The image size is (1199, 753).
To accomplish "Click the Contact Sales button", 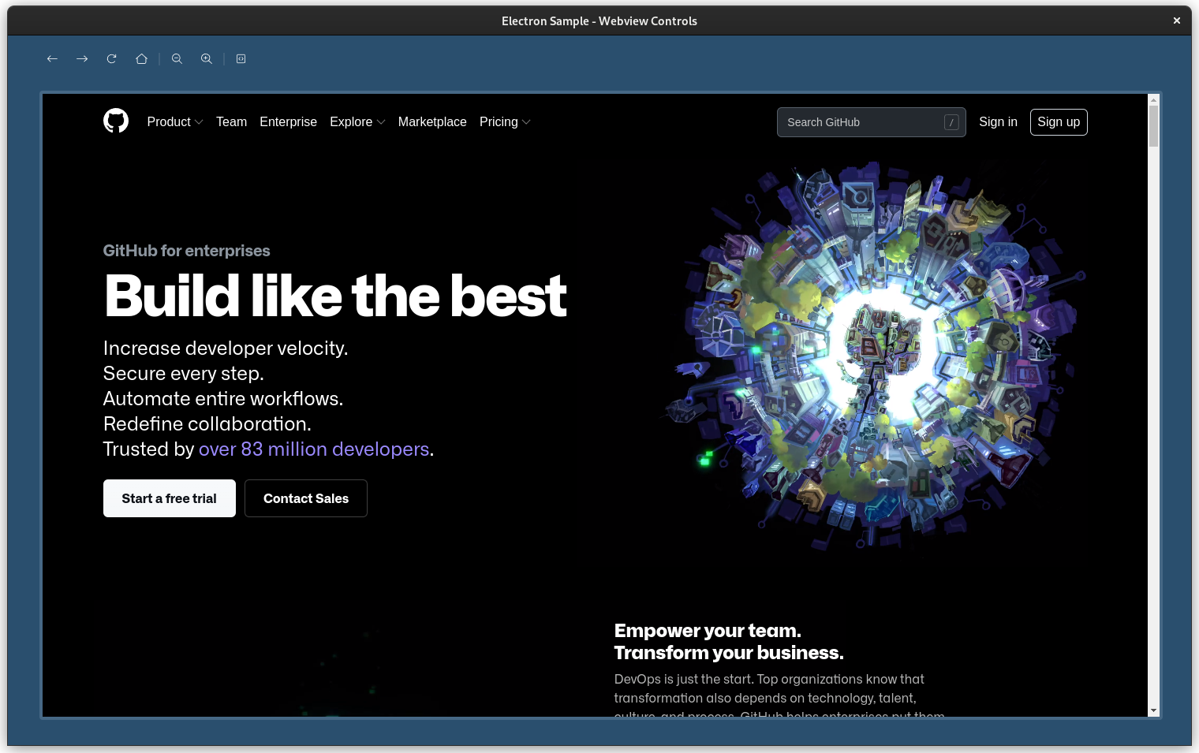I will pyautogui.click(x=306, y=498).
